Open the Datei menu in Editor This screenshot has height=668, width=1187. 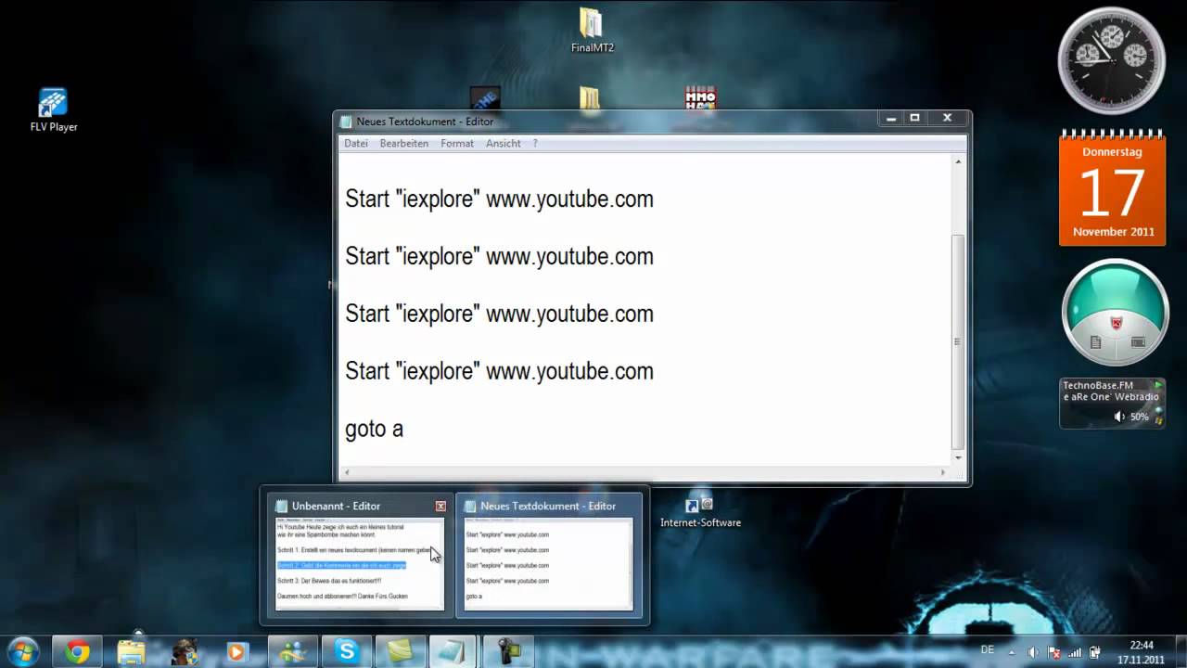tap(356, 144)
